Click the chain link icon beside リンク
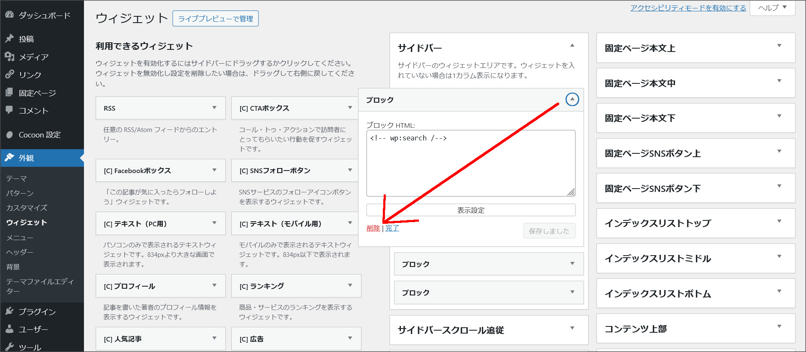Screen dimensions: 806x352 pos(9,75)
